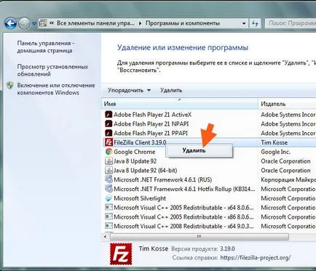Expand the arrow after 'Все элементы панели упра...'
316x271 pixels.
(x=140, y=23)
